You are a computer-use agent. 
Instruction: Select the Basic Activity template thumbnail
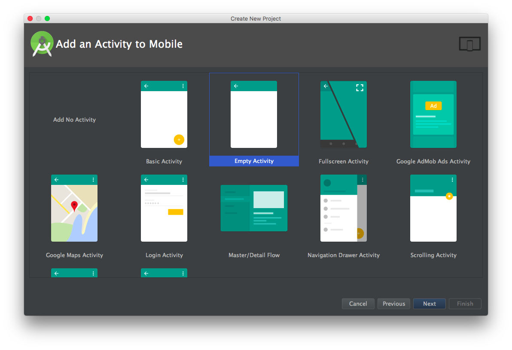(164, 114)
